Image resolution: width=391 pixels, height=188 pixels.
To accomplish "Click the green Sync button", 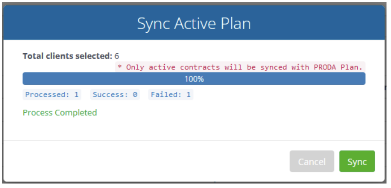I will click(357, 161).
